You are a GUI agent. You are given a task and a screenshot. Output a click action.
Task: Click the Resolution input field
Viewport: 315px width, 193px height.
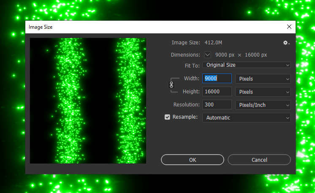(217, 105)
